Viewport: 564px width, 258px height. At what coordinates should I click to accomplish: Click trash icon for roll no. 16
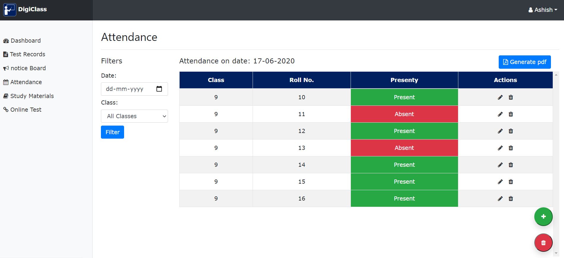coord(511,199)
